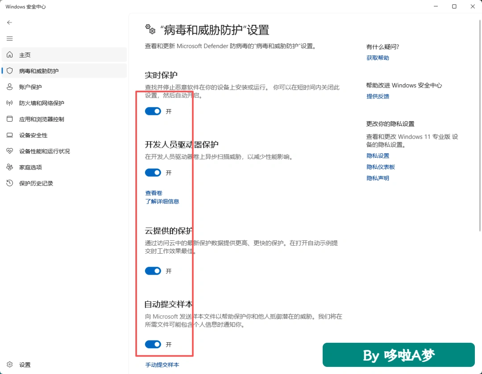This screenshot has width=482, height=374.
Task: Open the 隐私仪表板 link
Action: click(x=381, y=167)
